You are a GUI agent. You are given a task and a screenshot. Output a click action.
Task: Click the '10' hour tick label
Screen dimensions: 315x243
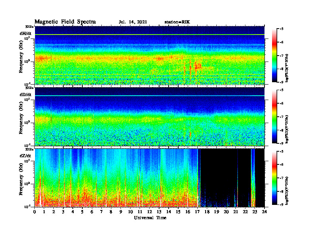[130, 212]
